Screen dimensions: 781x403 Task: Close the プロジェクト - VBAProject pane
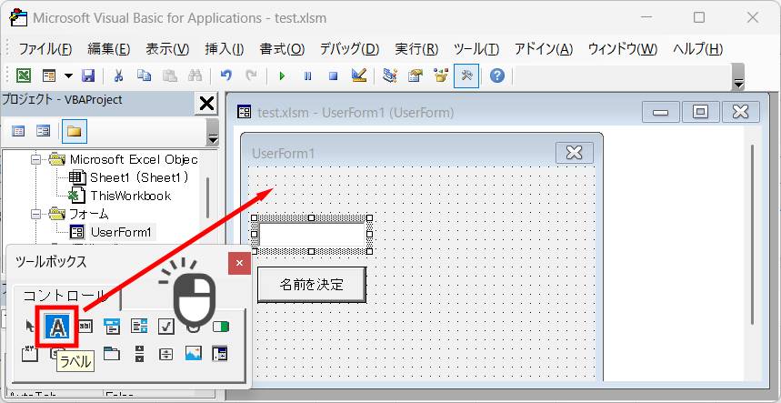(206, 104)
